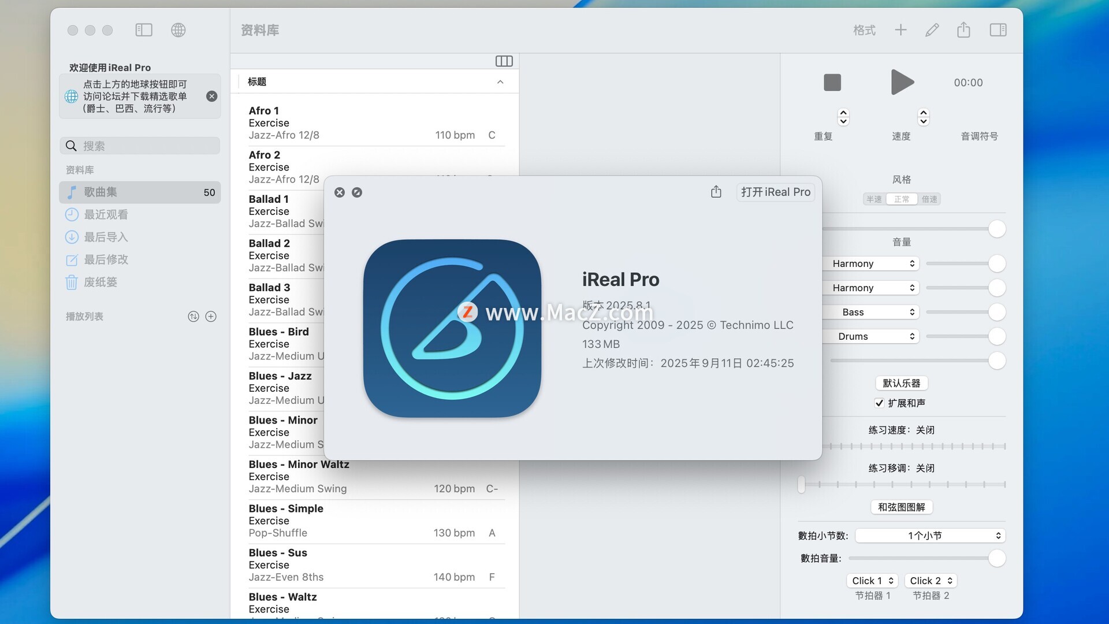Viewport: 1109px width, 624px height.
Task: Open the first Harmony instrument dropdown
Action: (x=870, y=263)
